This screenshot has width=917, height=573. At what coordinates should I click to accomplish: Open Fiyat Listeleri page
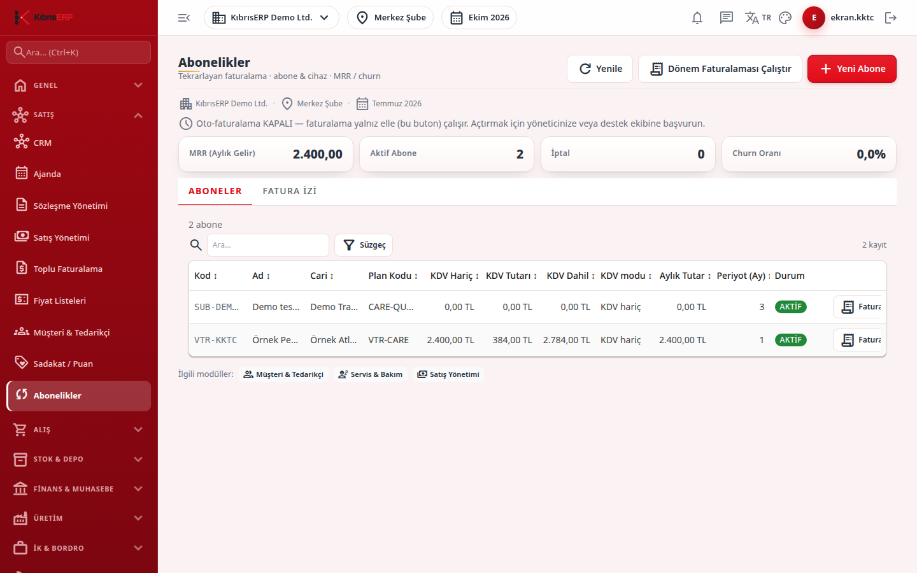79,301
